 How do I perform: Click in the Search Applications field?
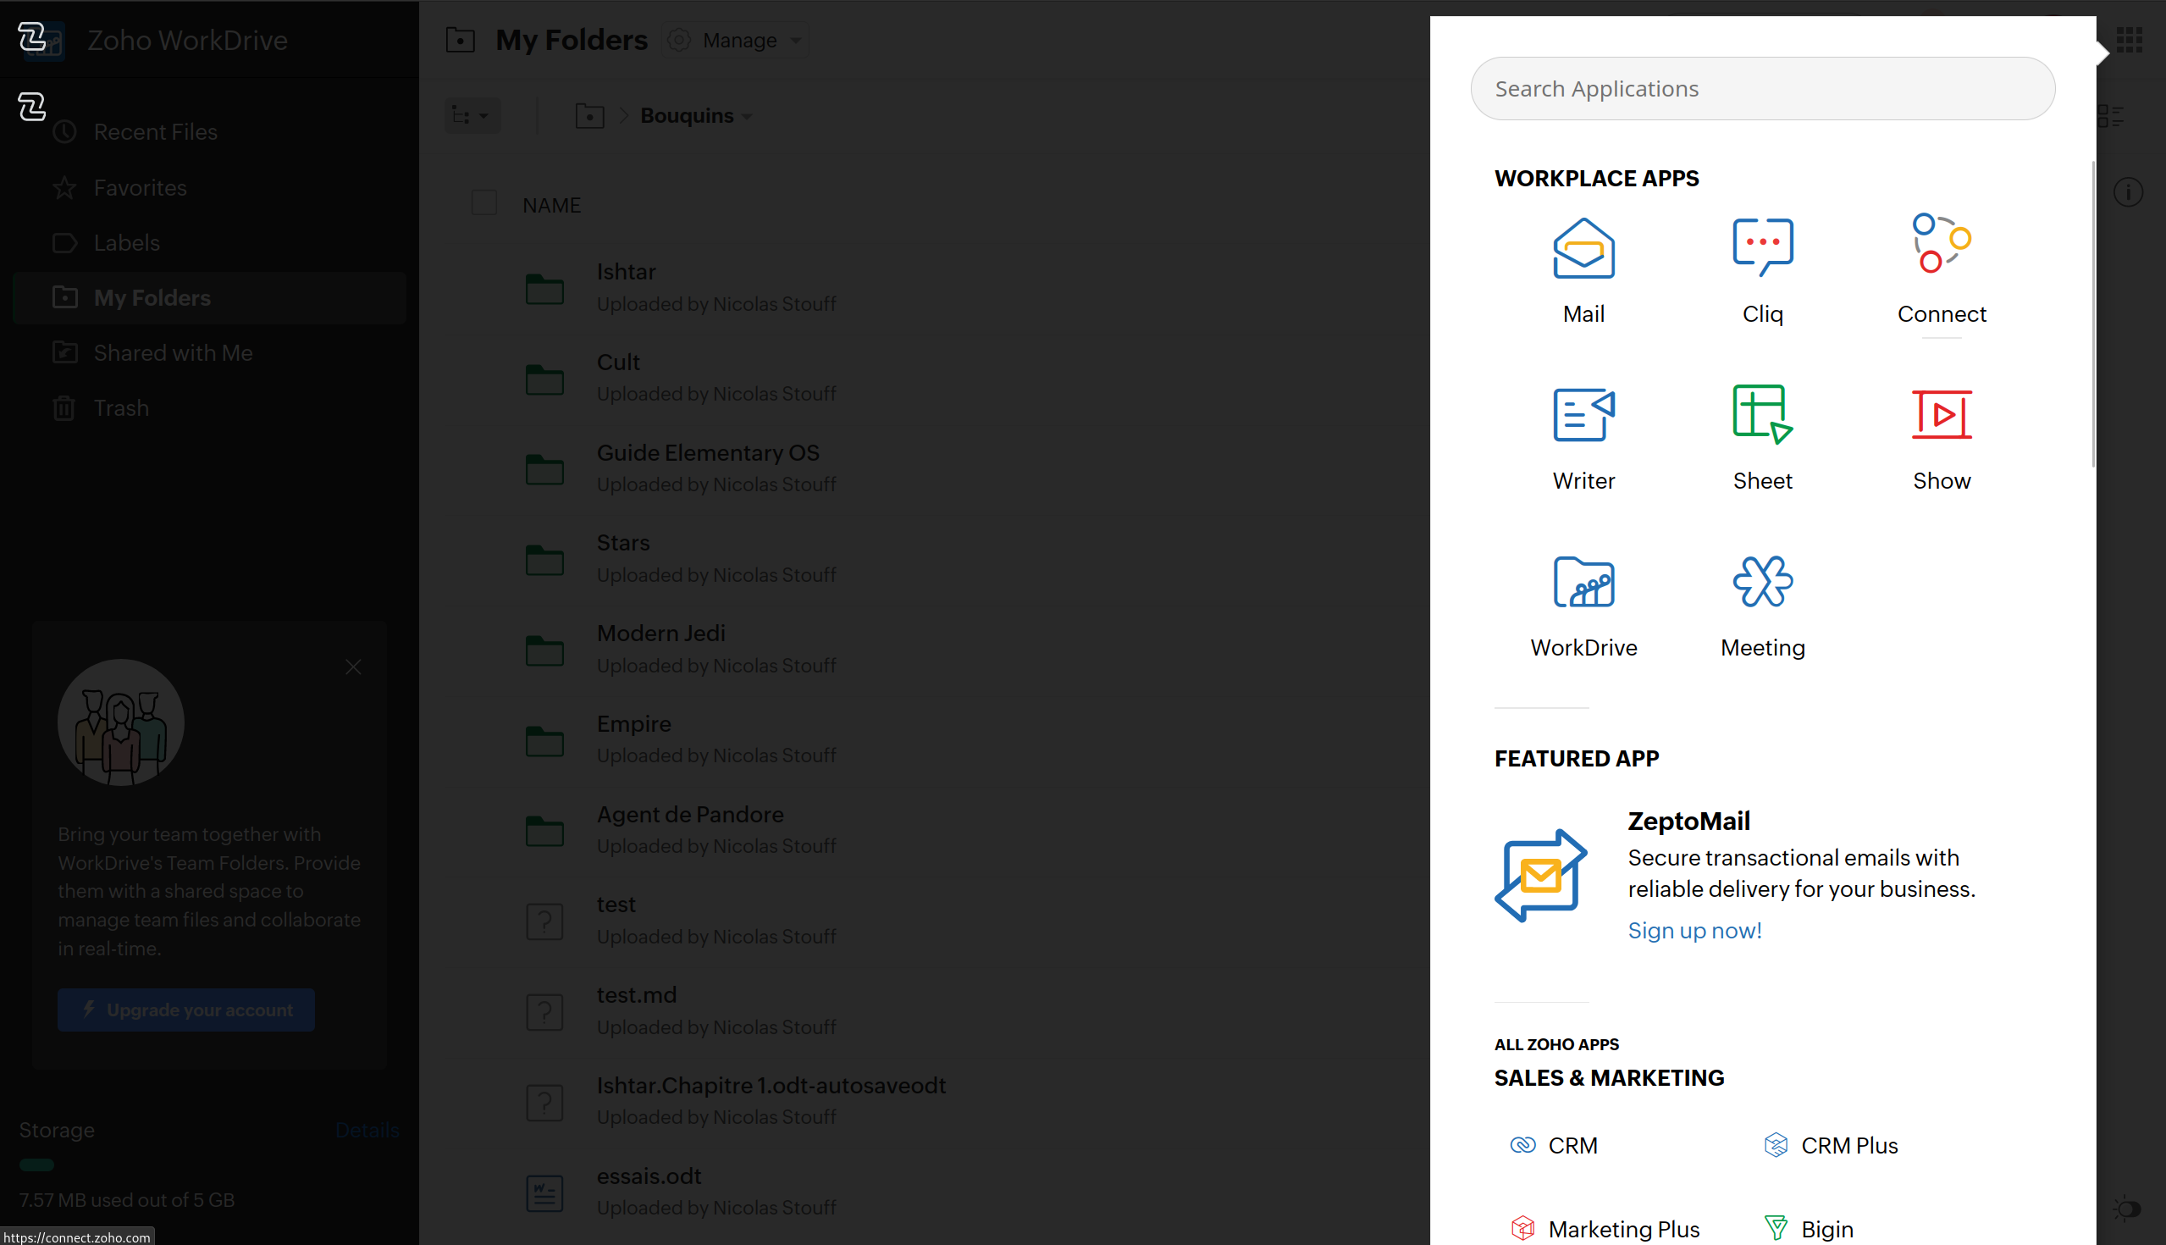click(1762, 88)
